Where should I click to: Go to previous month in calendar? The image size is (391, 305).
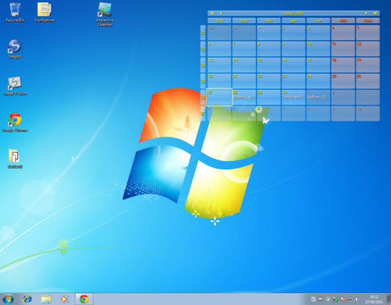click(x=221, y=13)
